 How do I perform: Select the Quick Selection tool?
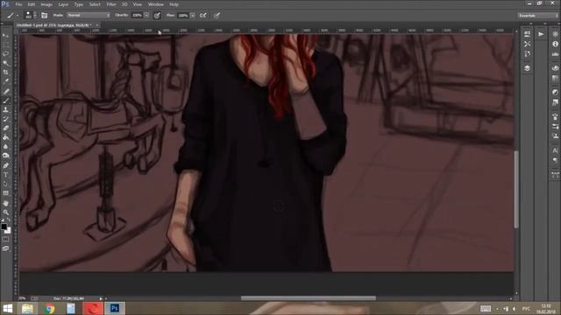6,63
